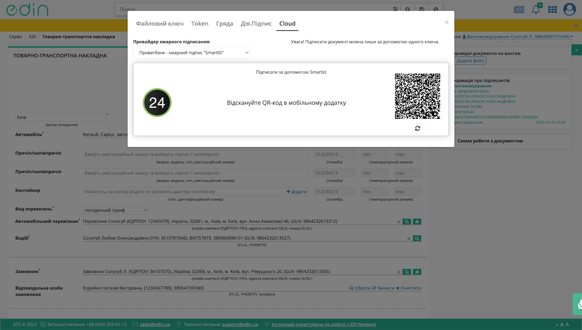Switch to Файловий ключ tab
Image resolution: width=582 pixels, height=330 pixels.
[160, 24]
